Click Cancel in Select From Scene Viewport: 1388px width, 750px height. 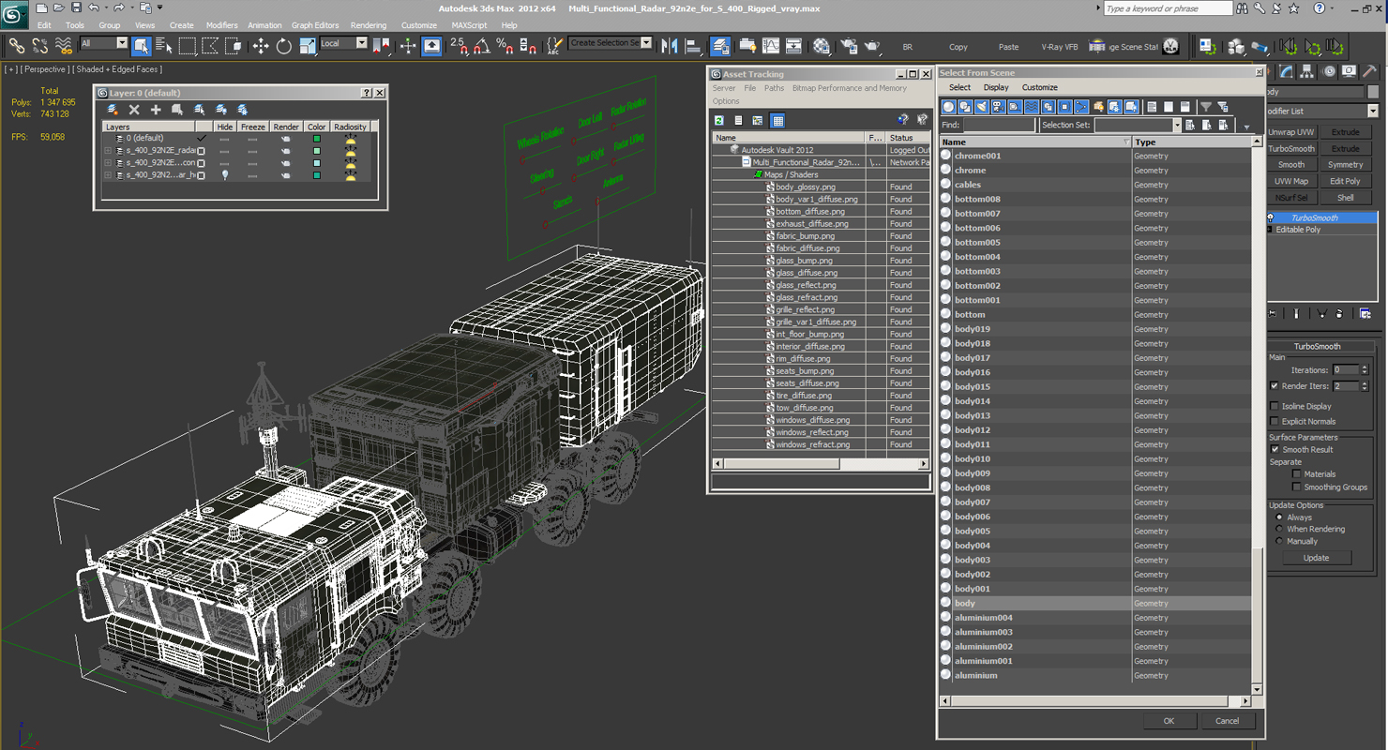(1227, 721)
